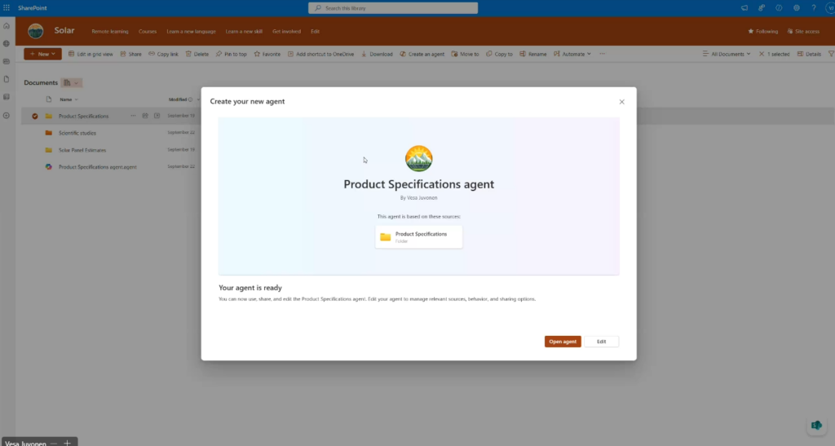The image size is (835, 446).
Task: Click Delete in the command bar
Action: click(x=197, y=54)
